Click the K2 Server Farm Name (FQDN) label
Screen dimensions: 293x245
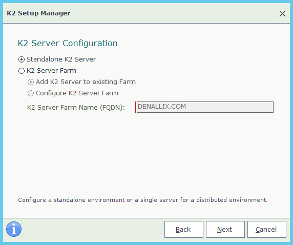(76, 108)
